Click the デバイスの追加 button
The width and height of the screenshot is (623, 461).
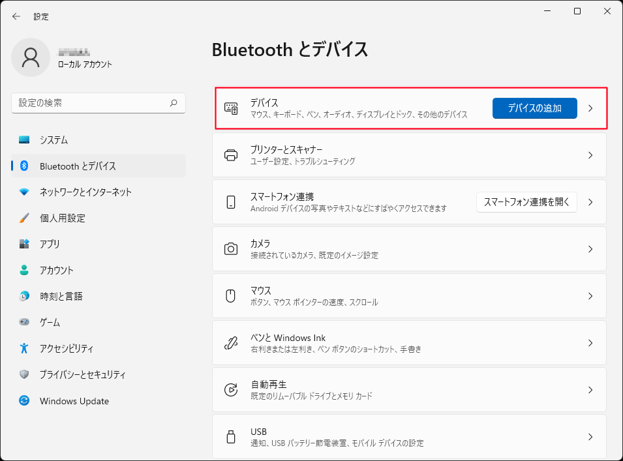point(535,108)
